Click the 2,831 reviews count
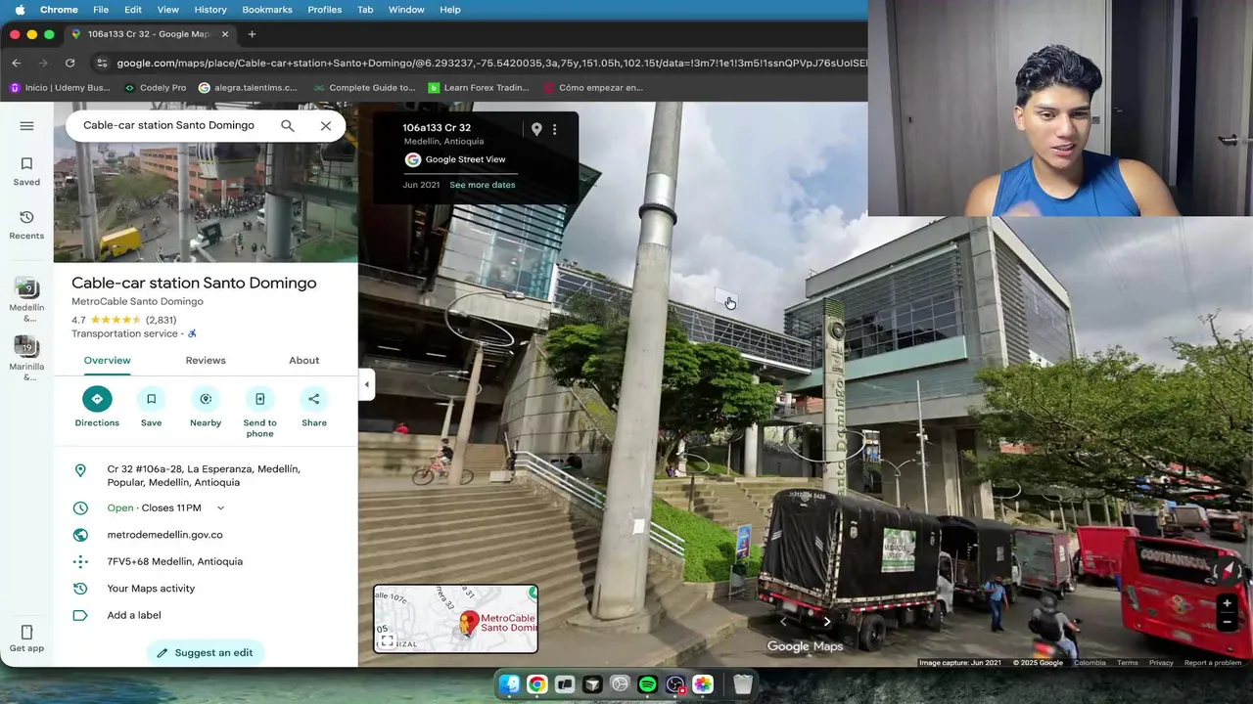1253x704 pixels. coord(162,320)
